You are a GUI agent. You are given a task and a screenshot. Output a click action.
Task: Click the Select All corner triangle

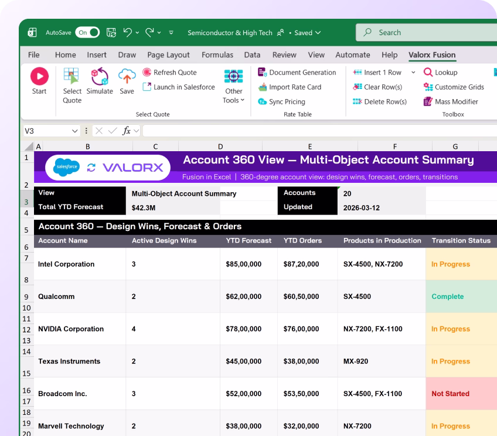tap(29, 146)
